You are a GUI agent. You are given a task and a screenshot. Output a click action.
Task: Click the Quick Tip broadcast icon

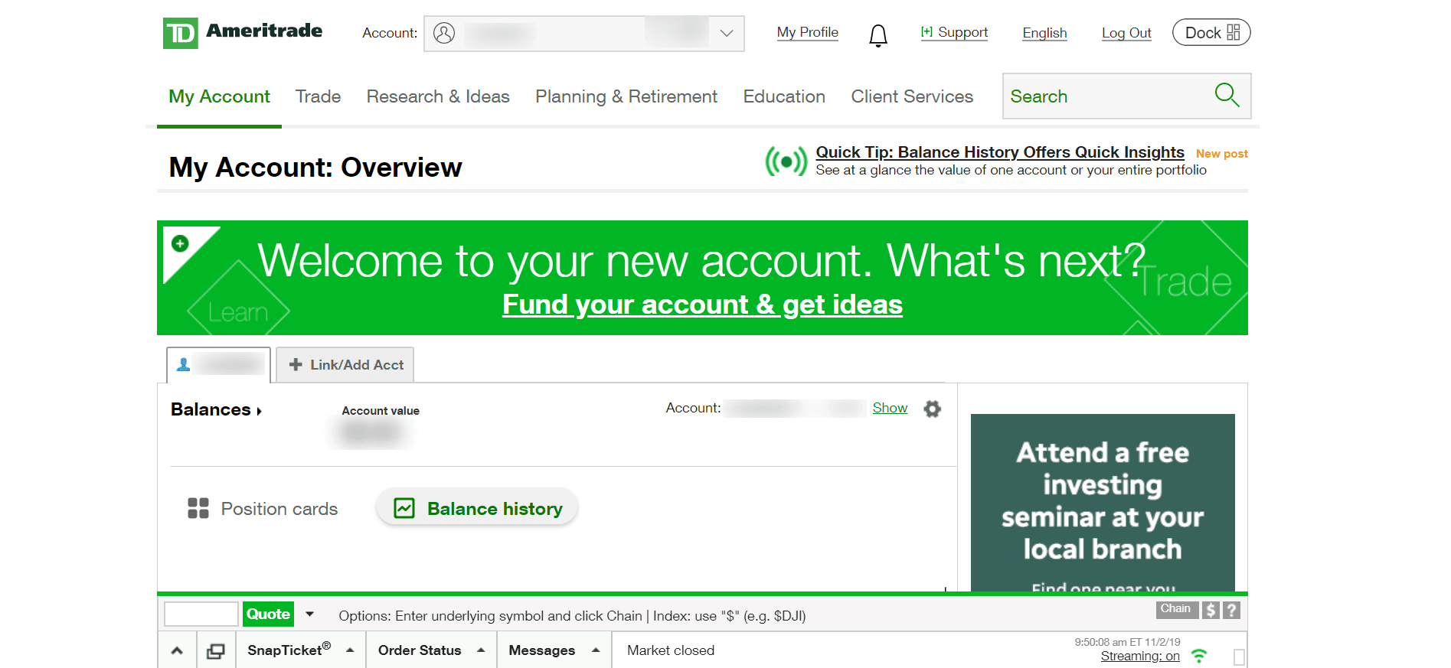(786, 161)
